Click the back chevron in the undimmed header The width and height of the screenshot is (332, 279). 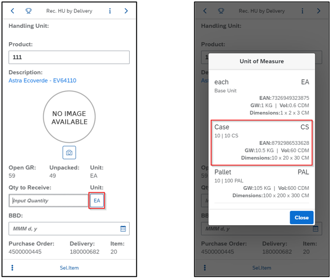13,11
